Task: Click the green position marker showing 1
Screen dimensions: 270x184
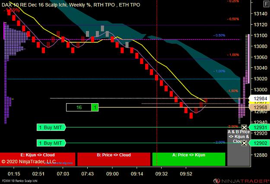Action: [95, 108]
